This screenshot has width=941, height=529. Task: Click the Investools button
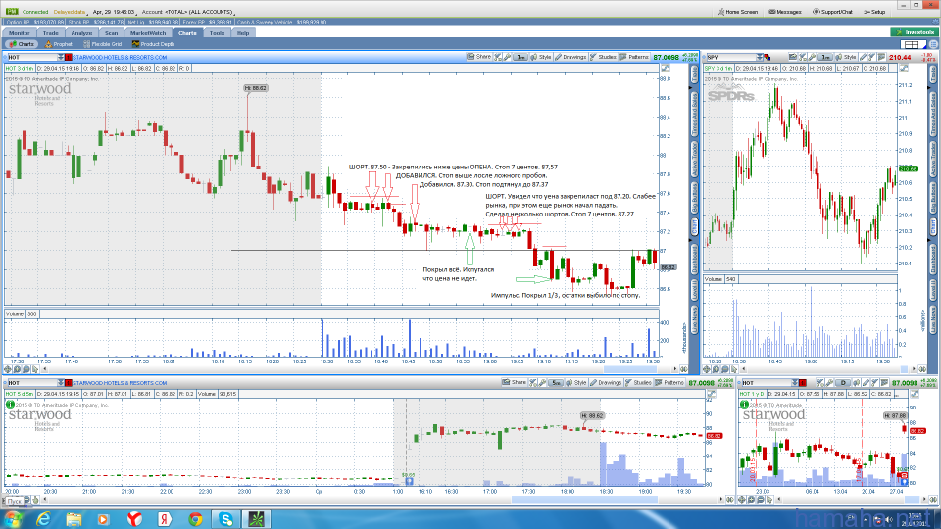click(915, 32)
